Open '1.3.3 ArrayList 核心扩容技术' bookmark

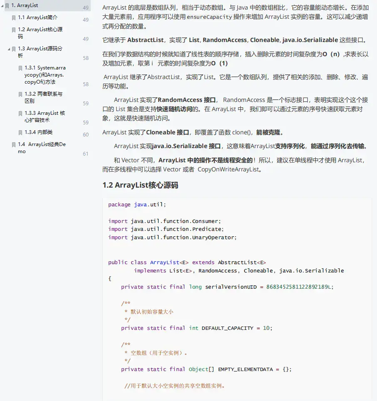pyautogui.click(x=45, y=116)
